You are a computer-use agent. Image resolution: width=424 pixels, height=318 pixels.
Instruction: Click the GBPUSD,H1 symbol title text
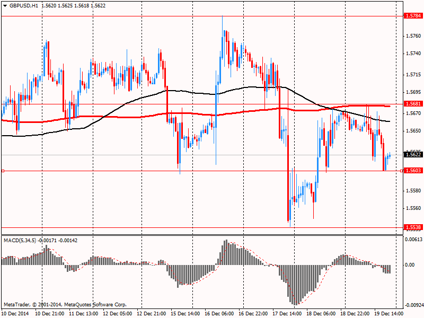click(x=24, y=6)
